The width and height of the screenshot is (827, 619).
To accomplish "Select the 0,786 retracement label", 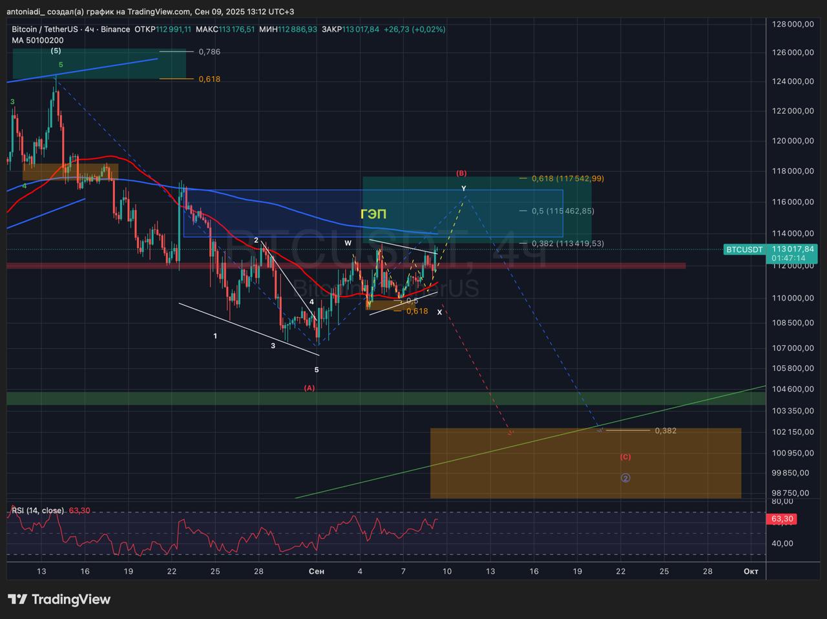I will click(209, 52).
